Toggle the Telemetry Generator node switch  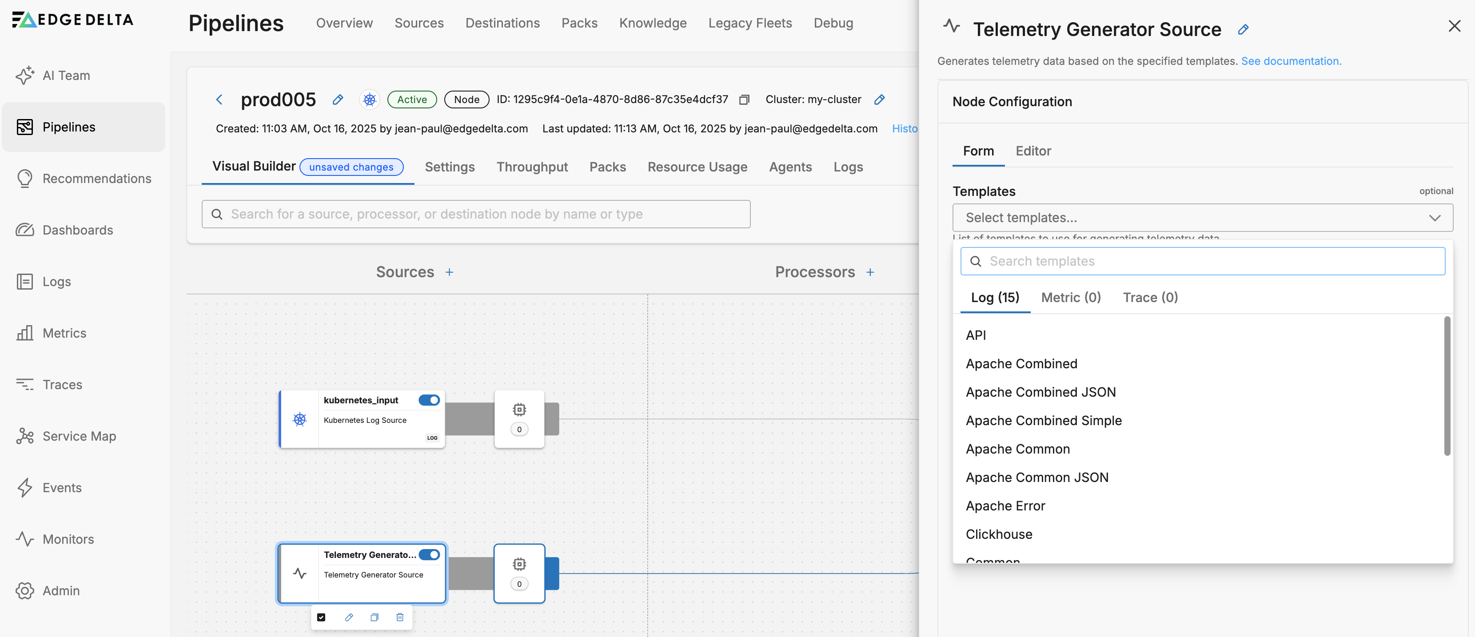pyautogui.click(x=429, y=554)
